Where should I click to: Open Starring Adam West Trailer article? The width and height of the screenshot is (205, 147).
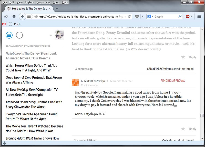click(x=32, y=138)
